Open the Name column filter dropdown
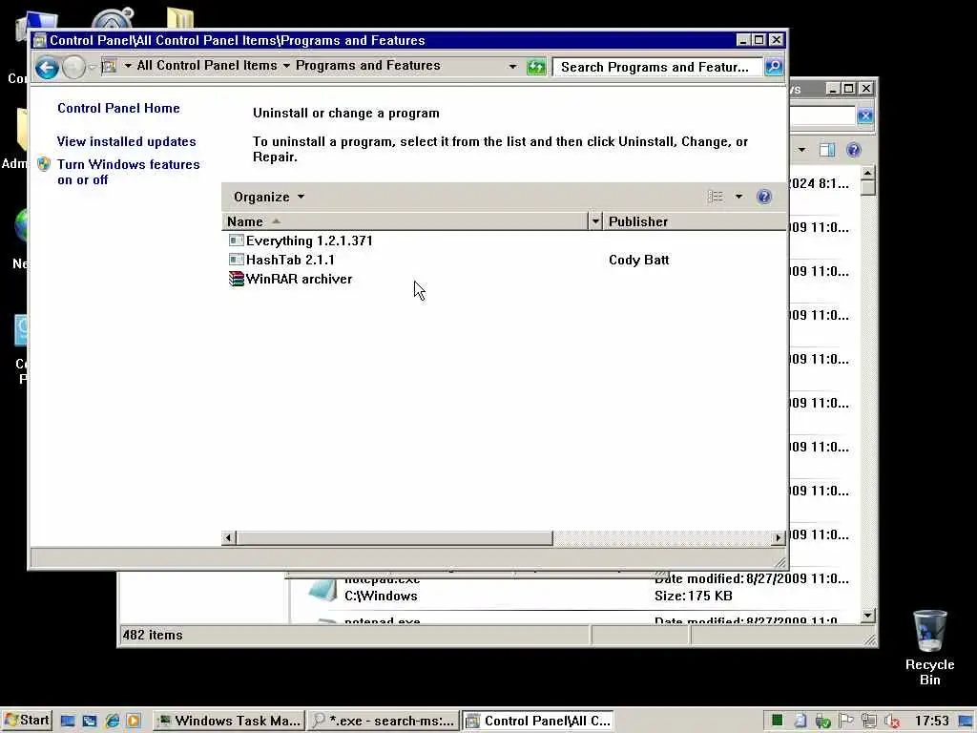The image size is (977, 733). pos(595,221)
